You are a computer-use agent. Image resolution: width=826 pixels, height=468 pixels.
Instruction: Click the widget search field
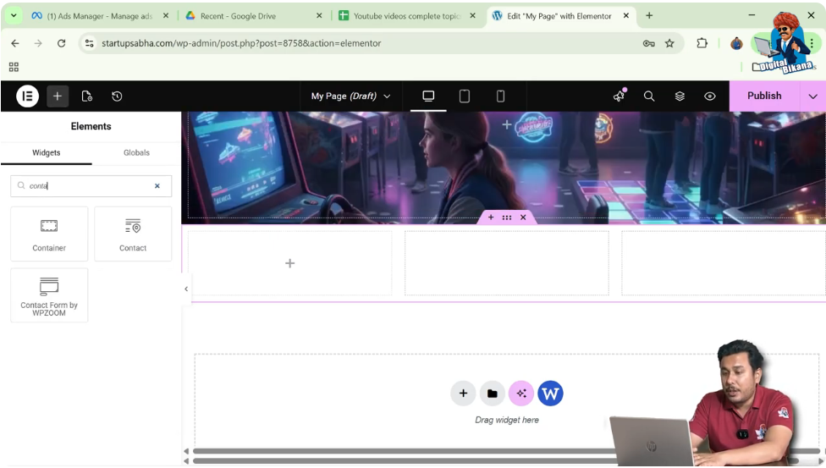91,186
